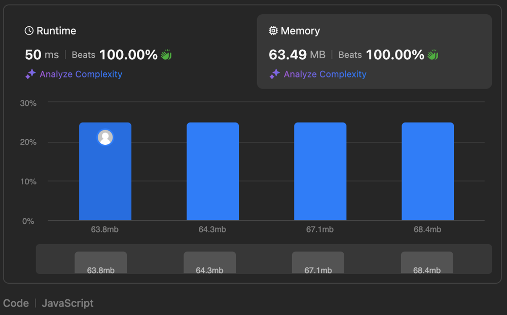Select the 67.1mb bar in the chart
Image resolution: width=507 pixels, height=315 pixels.
click(x=320, y=171)
